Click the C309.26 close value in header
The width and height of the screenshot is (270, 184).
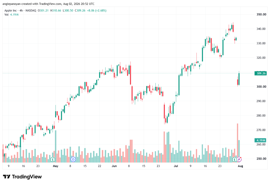(80, 11)
